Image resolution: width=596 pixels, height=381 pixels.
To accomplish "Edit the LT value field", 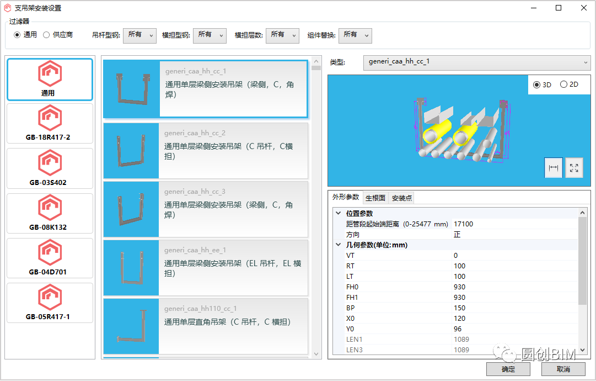I will tap(514, 276).
